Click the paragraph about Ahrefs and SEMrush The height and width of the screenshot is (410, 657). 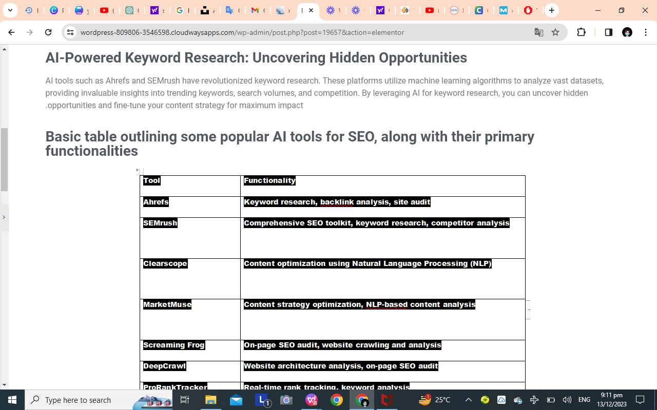coord(324,93)
